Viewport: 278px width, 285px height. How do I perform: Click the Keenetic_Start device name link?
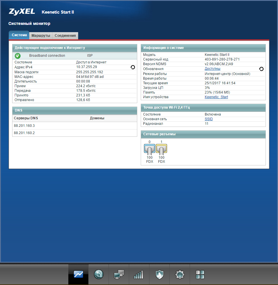tap(216, 97)
